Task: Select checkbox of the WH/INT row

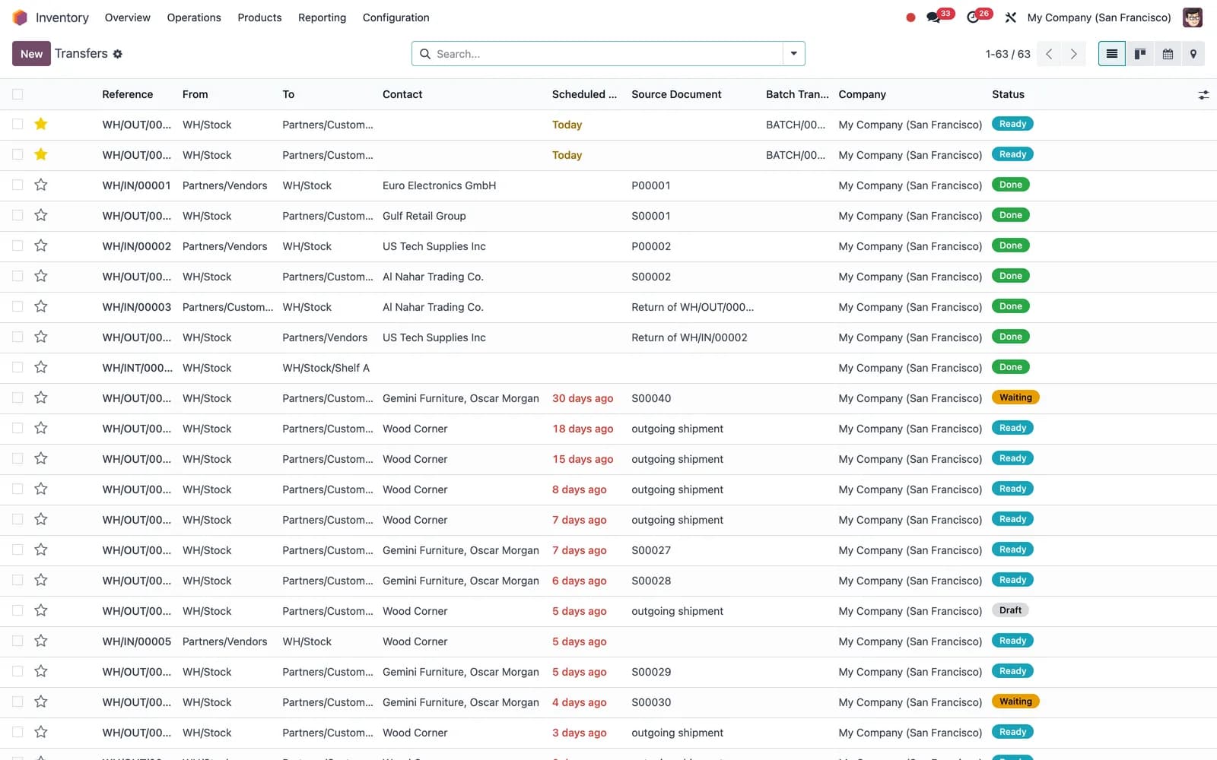Action: [17, 367]
